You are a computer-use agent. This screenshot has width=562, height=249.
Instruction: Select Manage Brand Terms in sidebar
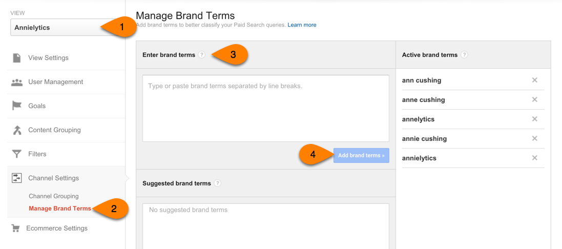coord(60,209)
